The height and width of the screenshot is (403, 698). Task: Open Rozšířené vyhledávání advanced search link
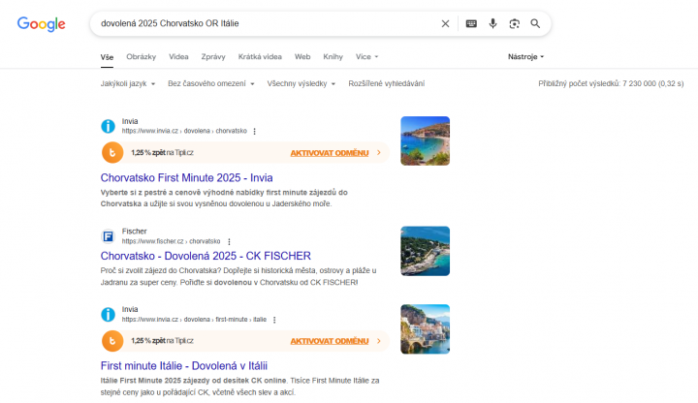[387, 83]
